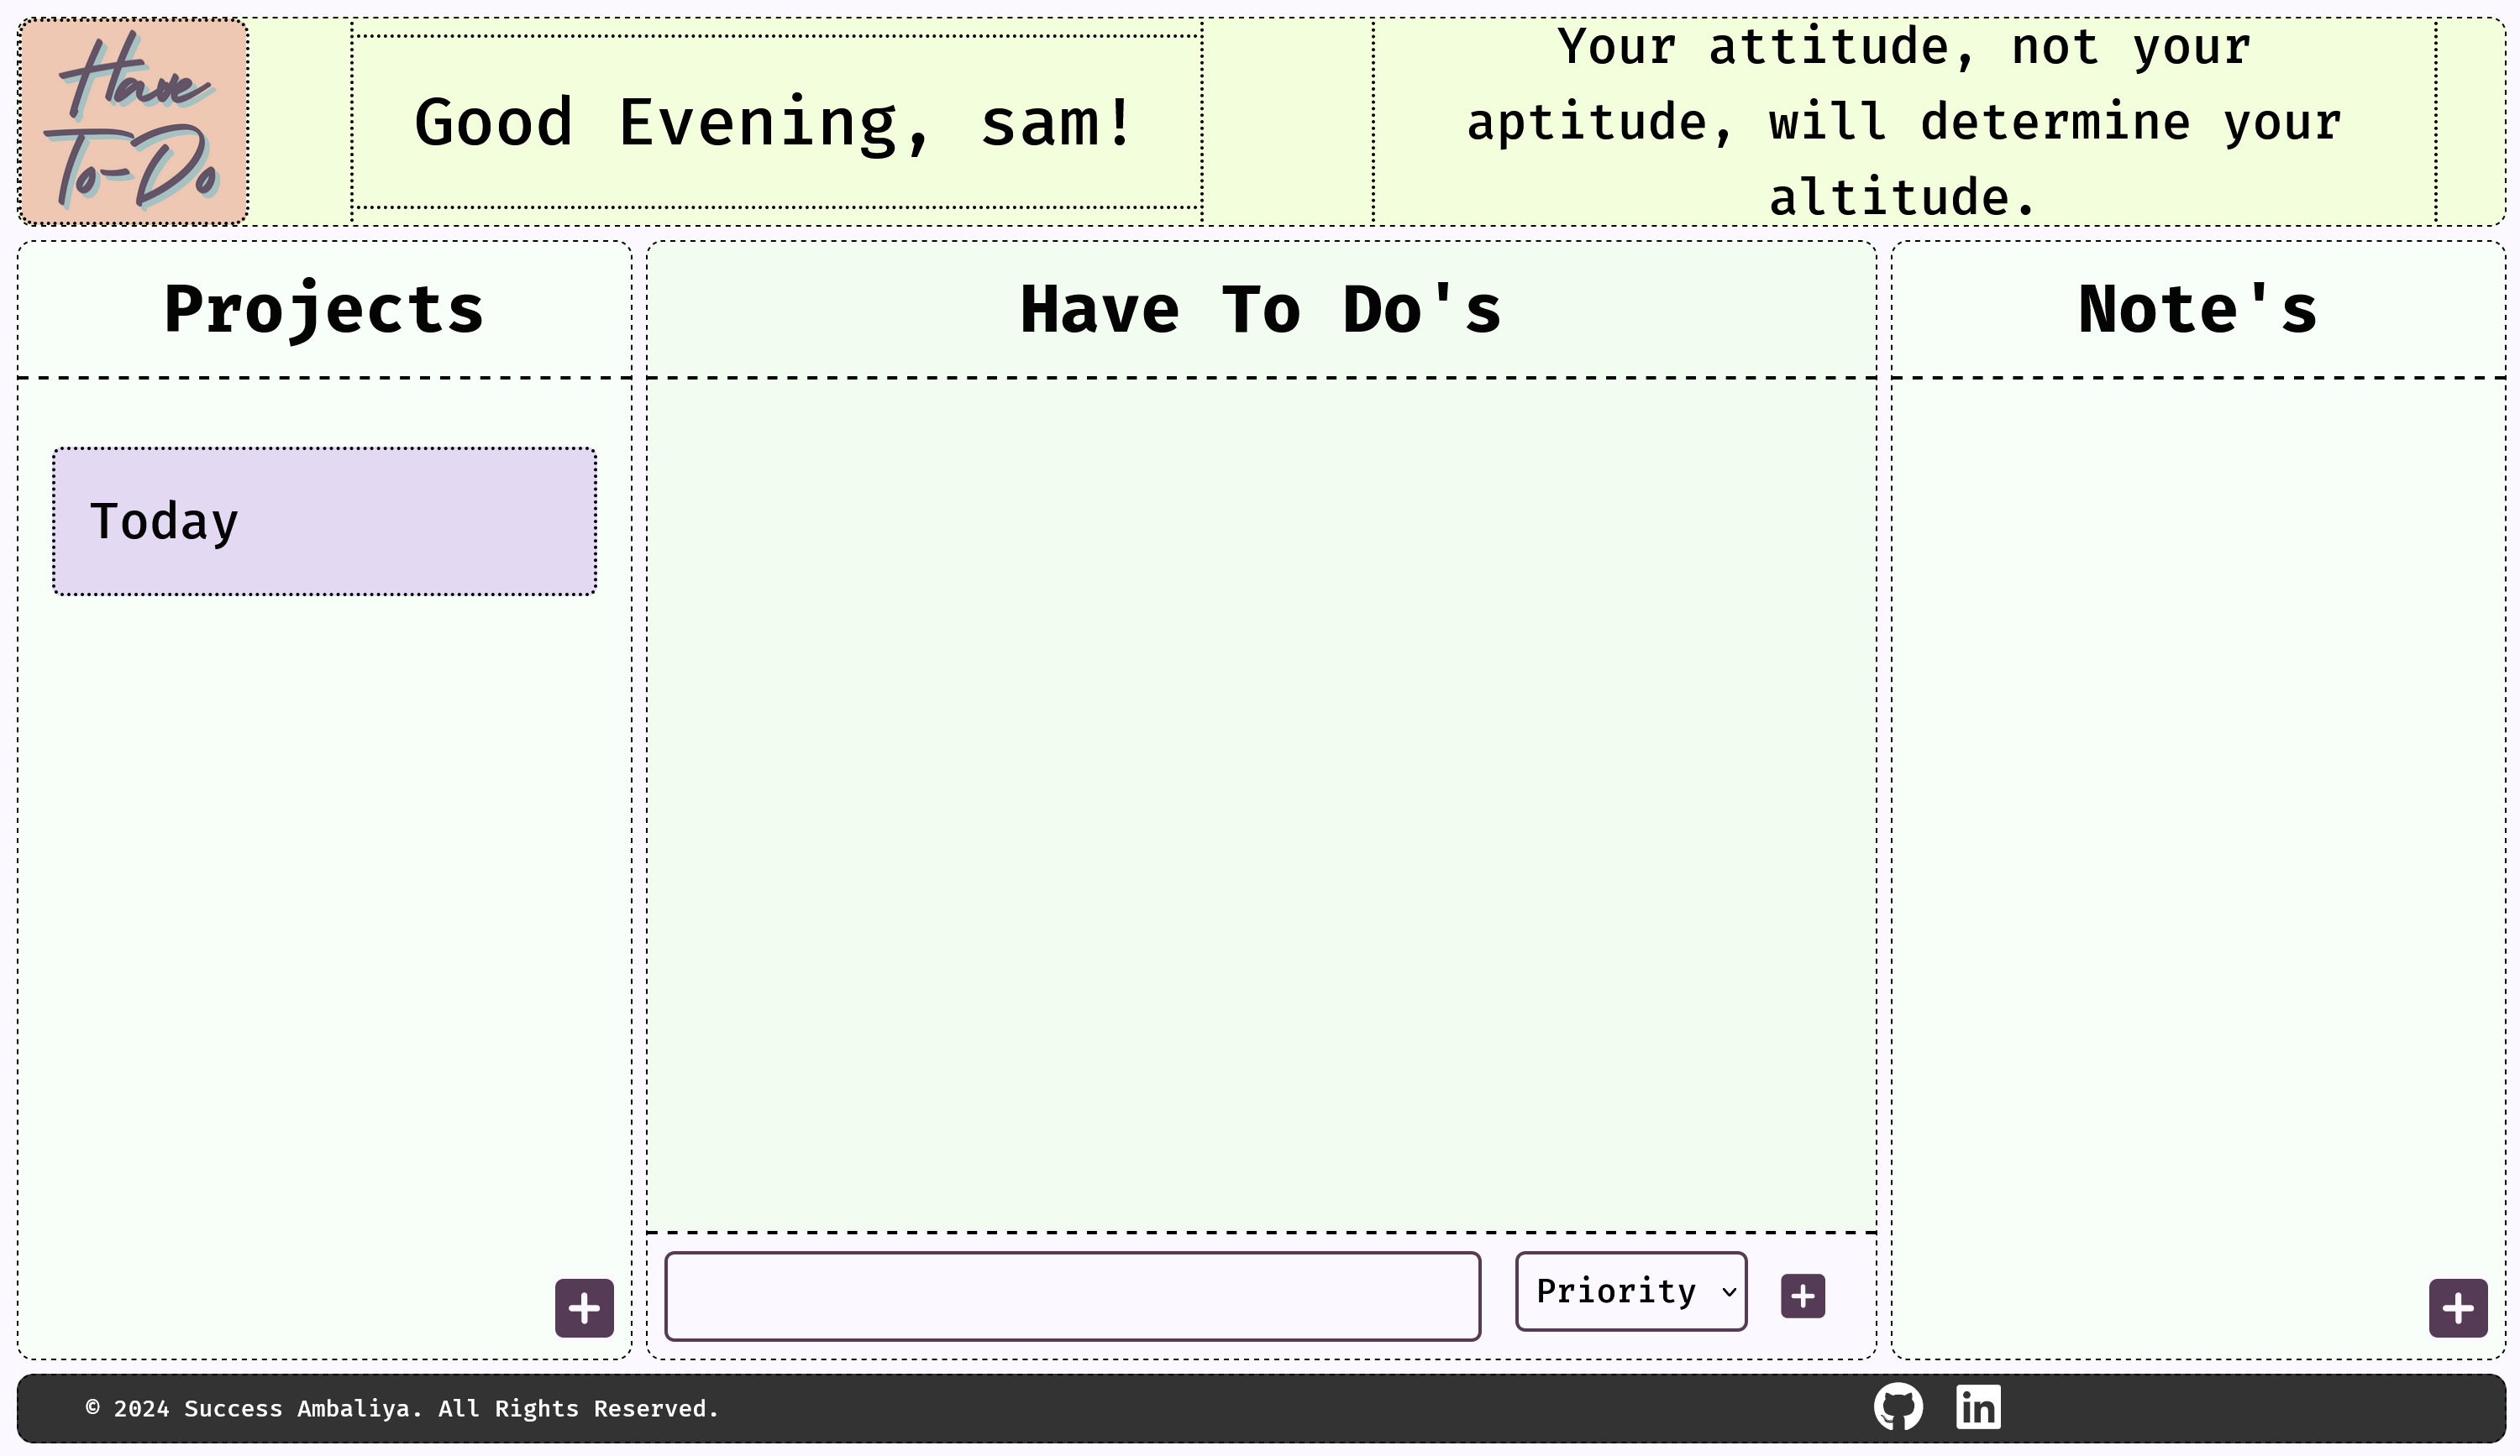
Task: Click the add note plus icon in notes panel
Action: [x=2460, y=1307]
